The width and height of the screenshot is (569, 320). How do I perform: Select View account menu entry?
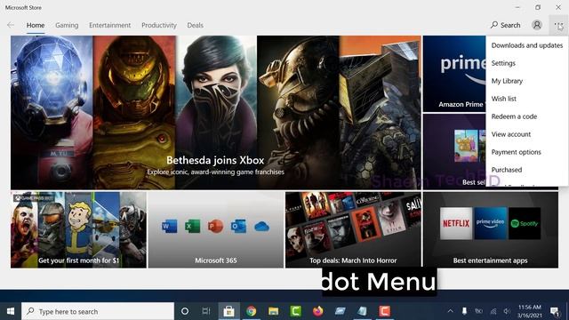(527, 134)
